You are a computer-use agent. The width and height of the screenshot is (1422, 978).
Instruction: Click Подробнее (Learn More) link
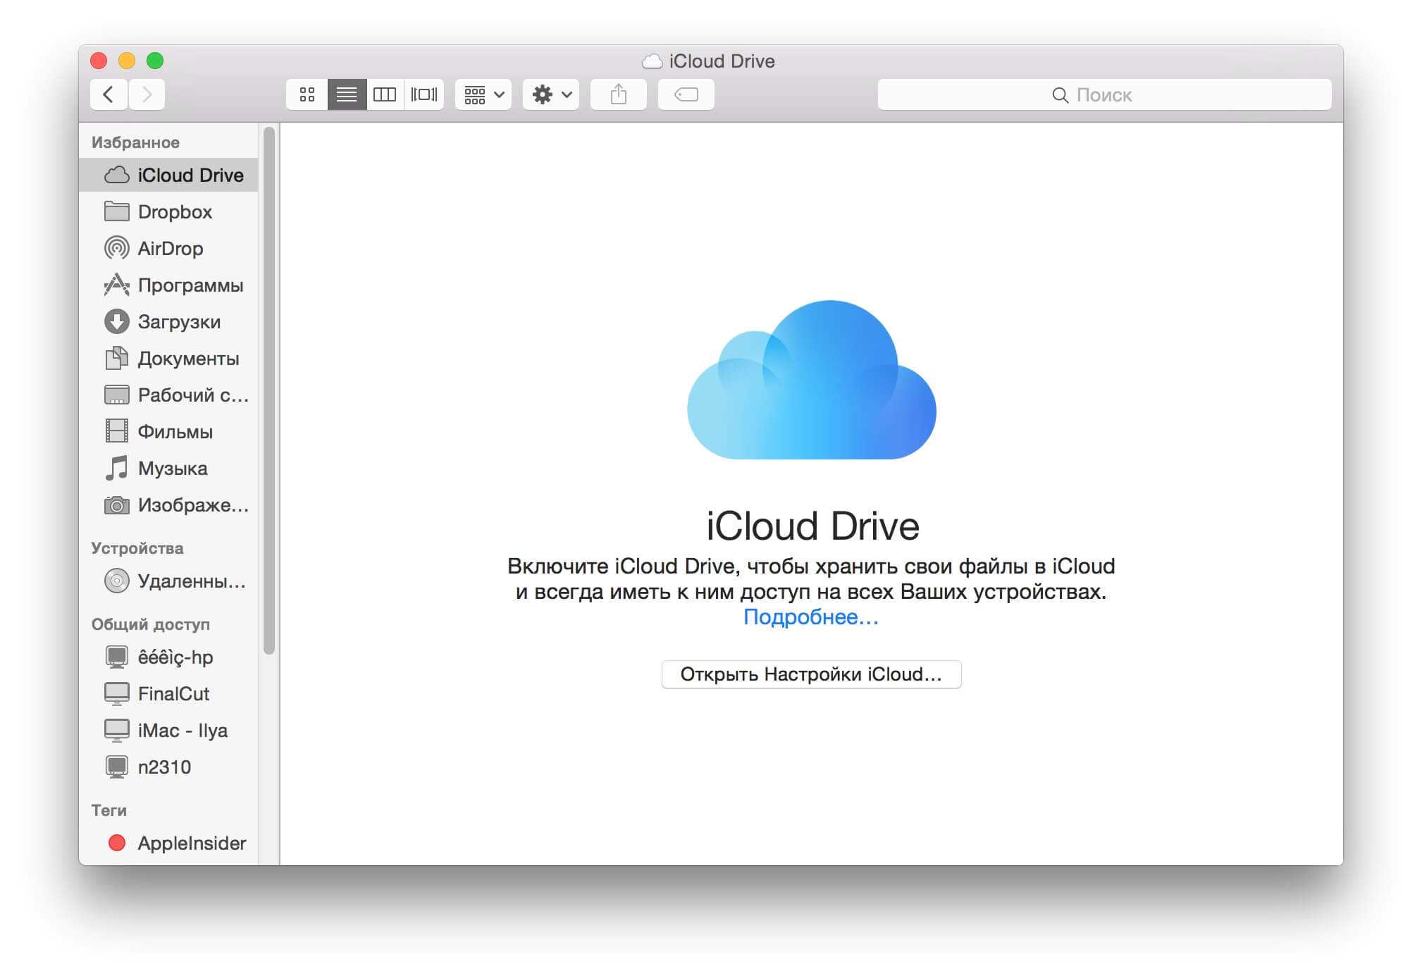[810, 618]
